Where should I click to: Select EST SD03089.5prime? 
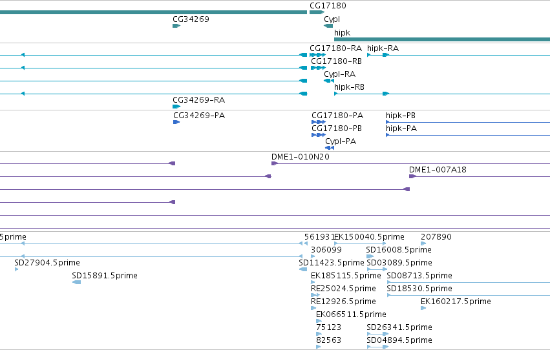coord(399,263)
